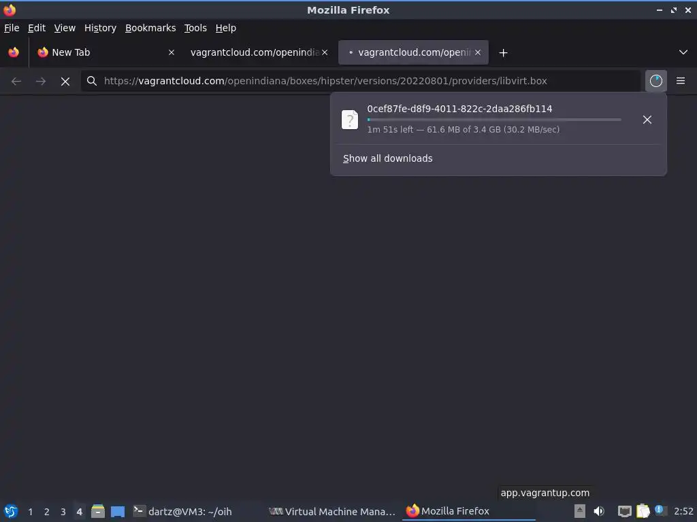This screenshot has height=522, width=697.
Task: Click the show desktop taskbar icon
Action: [x=117, y=511]
